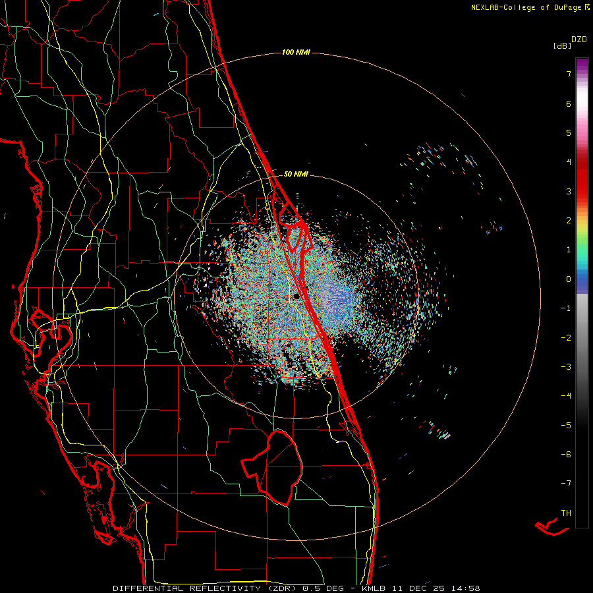The width and height of the screenshot is (593, 593).
Task: Click the KMLB radar site identifier
Action: pyautogui.click(x=374, y=588)
